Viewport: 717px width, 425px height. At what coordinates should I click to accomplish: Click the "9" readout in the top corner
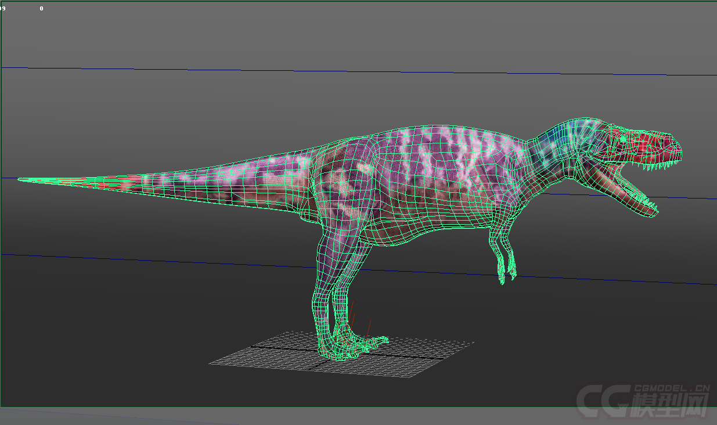pos(3,9)
